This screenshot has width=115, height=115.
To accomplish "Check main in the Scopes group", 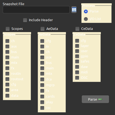I will click(7, 57).
